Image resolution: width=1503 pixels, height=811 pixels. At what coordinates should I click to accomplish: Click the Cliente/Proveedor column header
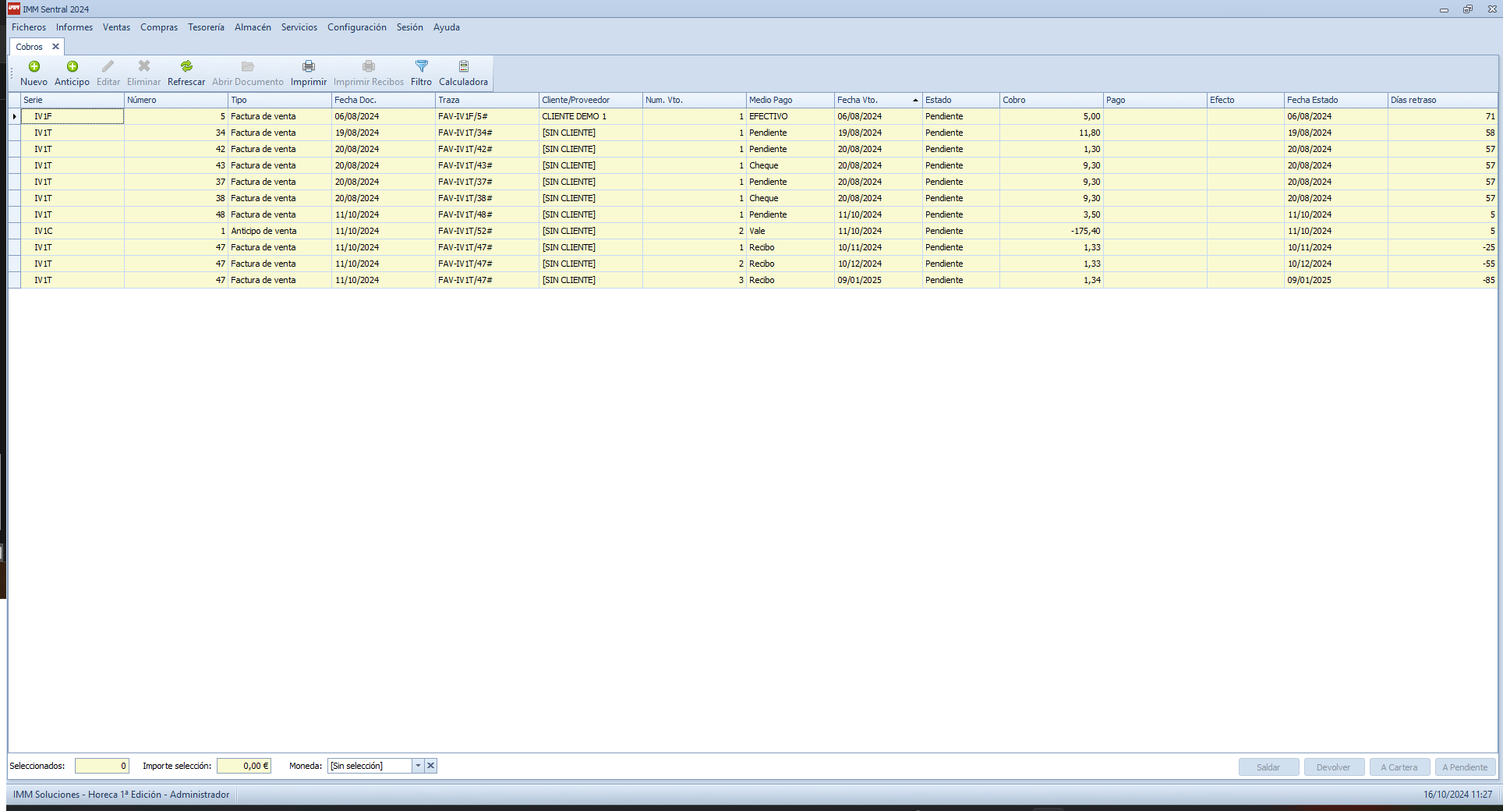pyautogui.click(x=590, y=100)
